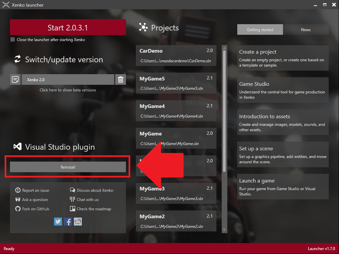Click the delete version trash icon
339x254 pixels.
click(x=121, y=79)
